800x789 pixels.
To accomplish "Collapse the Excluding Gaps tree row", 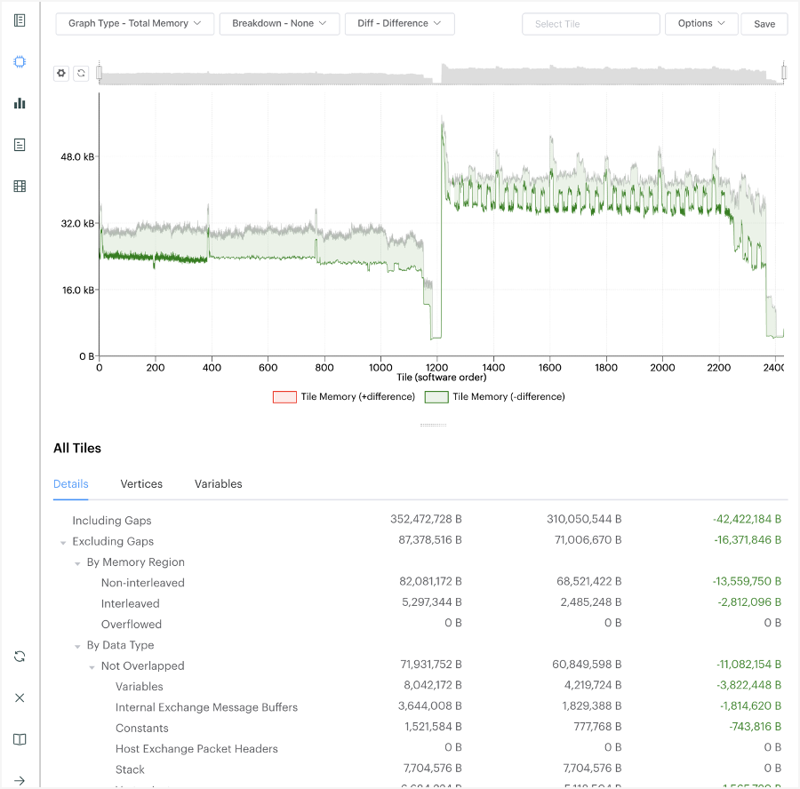I will 63,541.
